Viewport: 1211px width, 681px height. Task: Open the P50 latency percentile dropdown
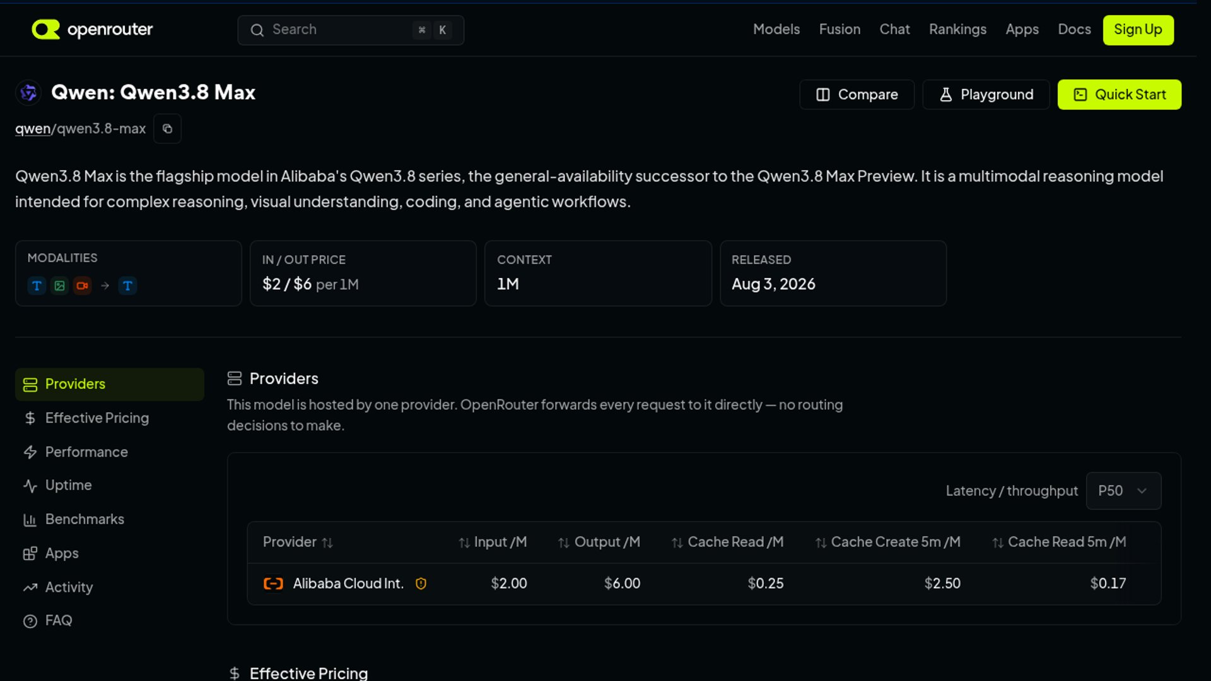click(1123, 491)
